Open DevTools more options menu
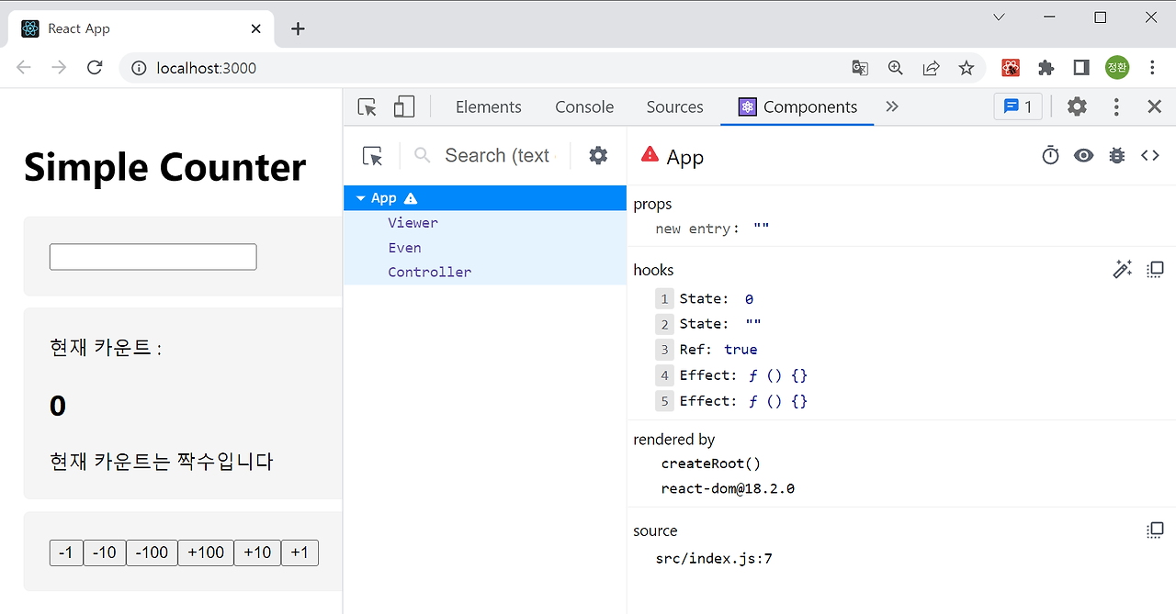 [1116, 106]
